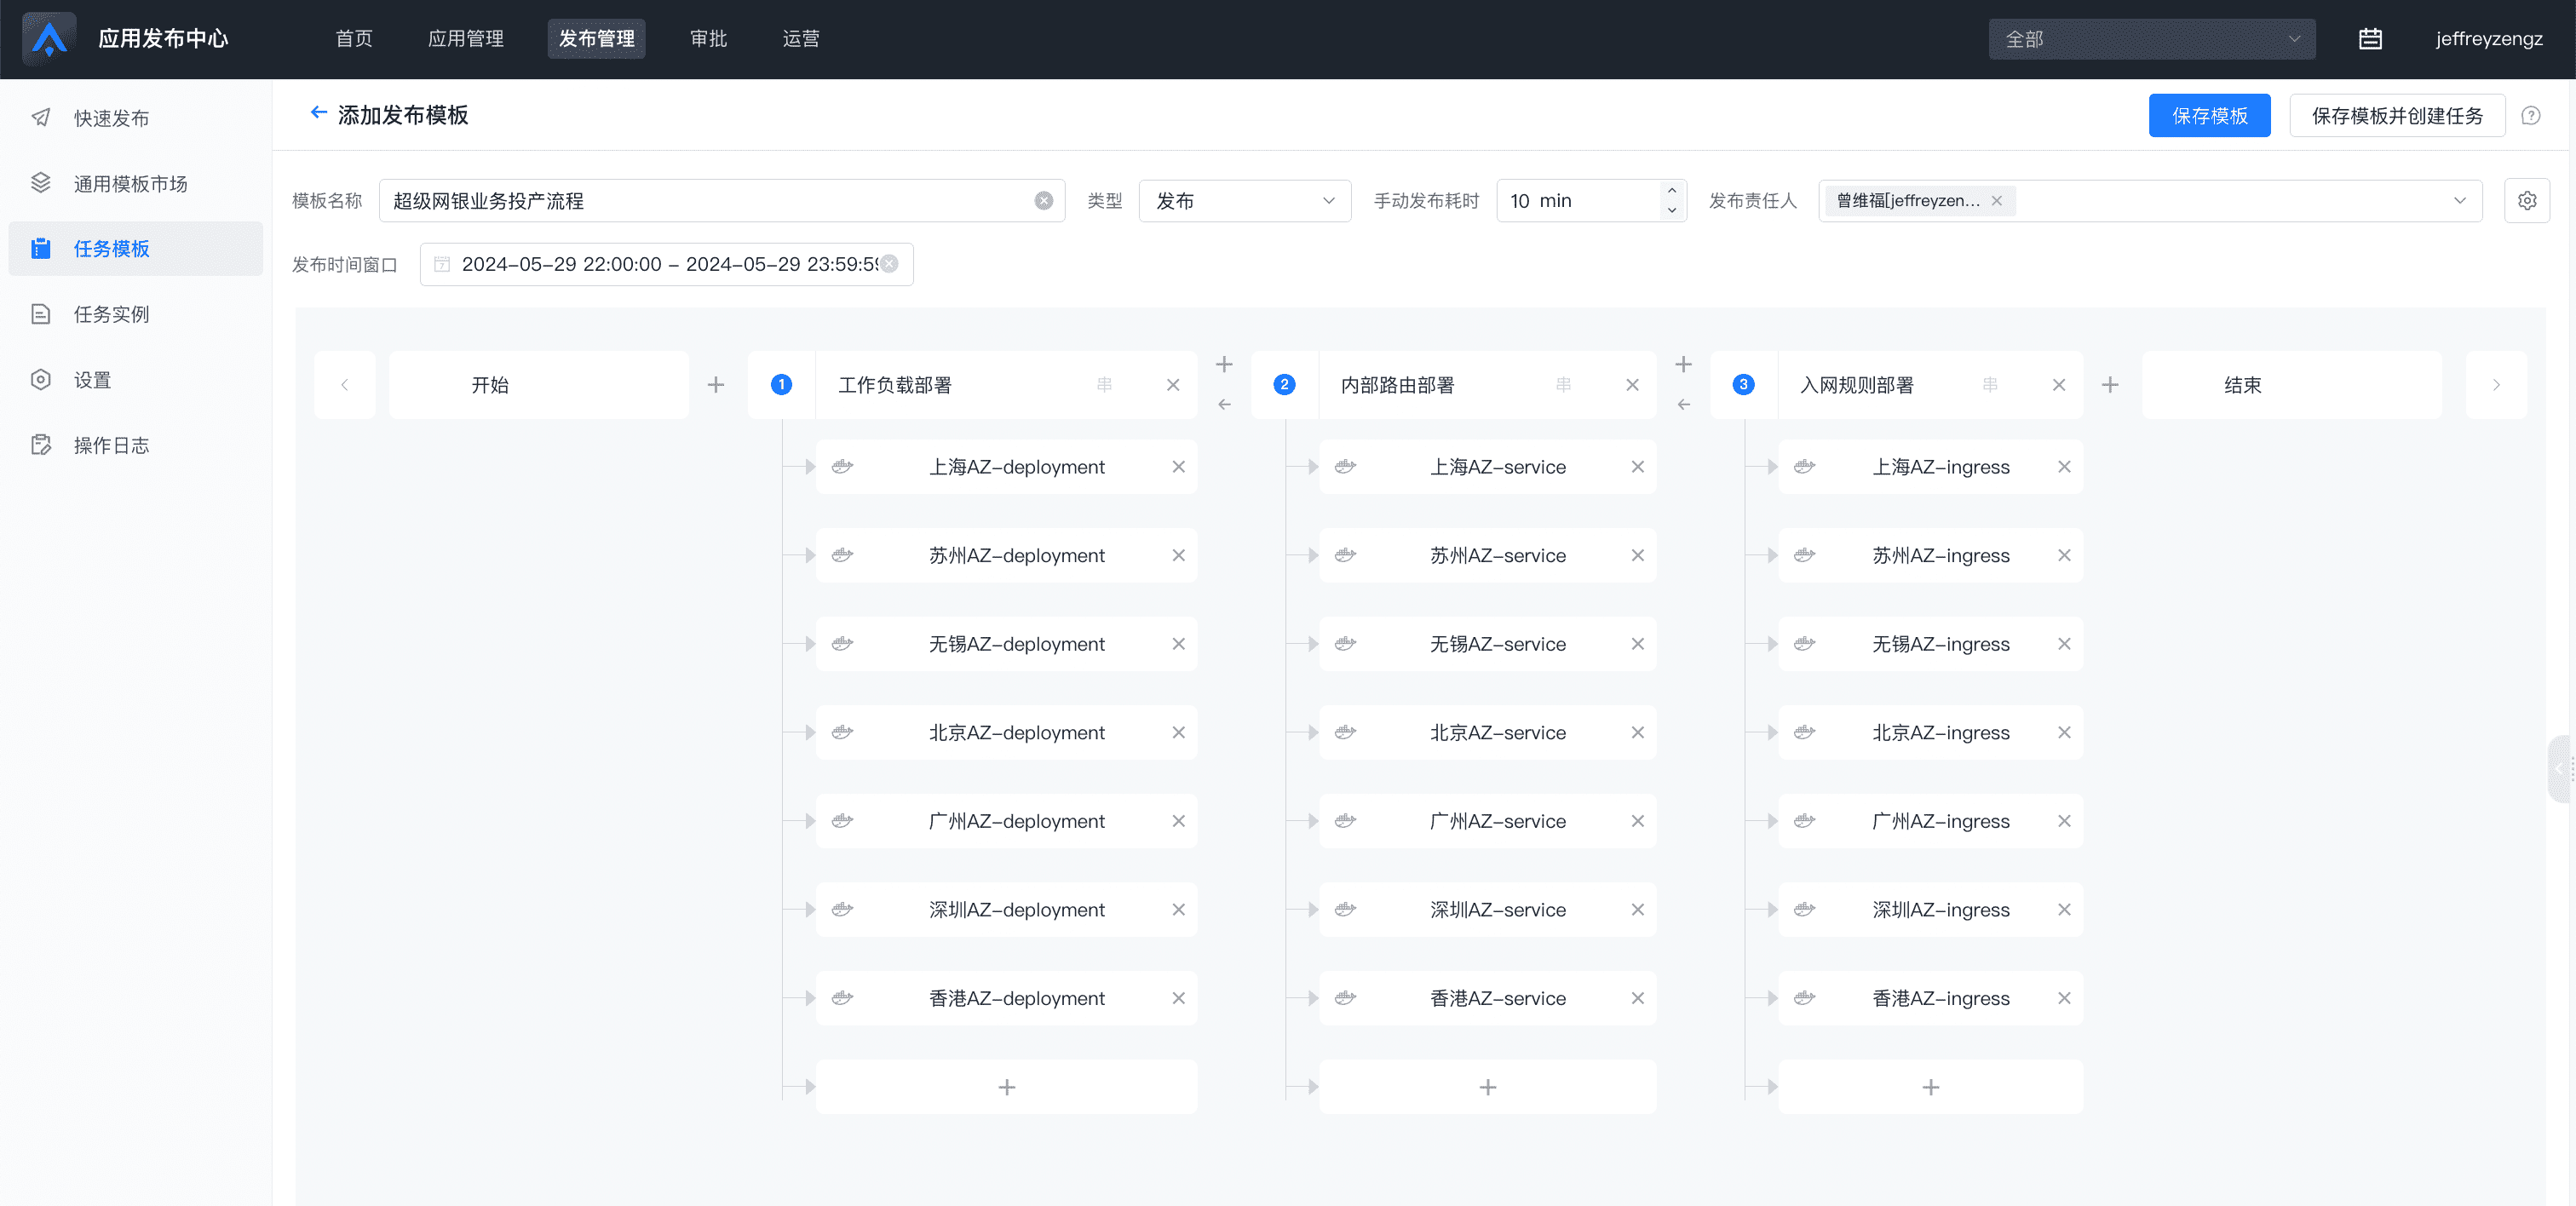This screenshot has height=1206, width=2576.
Task: Increase 手动发布耗时 with up stepper
Action: pyautogui.click(x=1671, y=191)
